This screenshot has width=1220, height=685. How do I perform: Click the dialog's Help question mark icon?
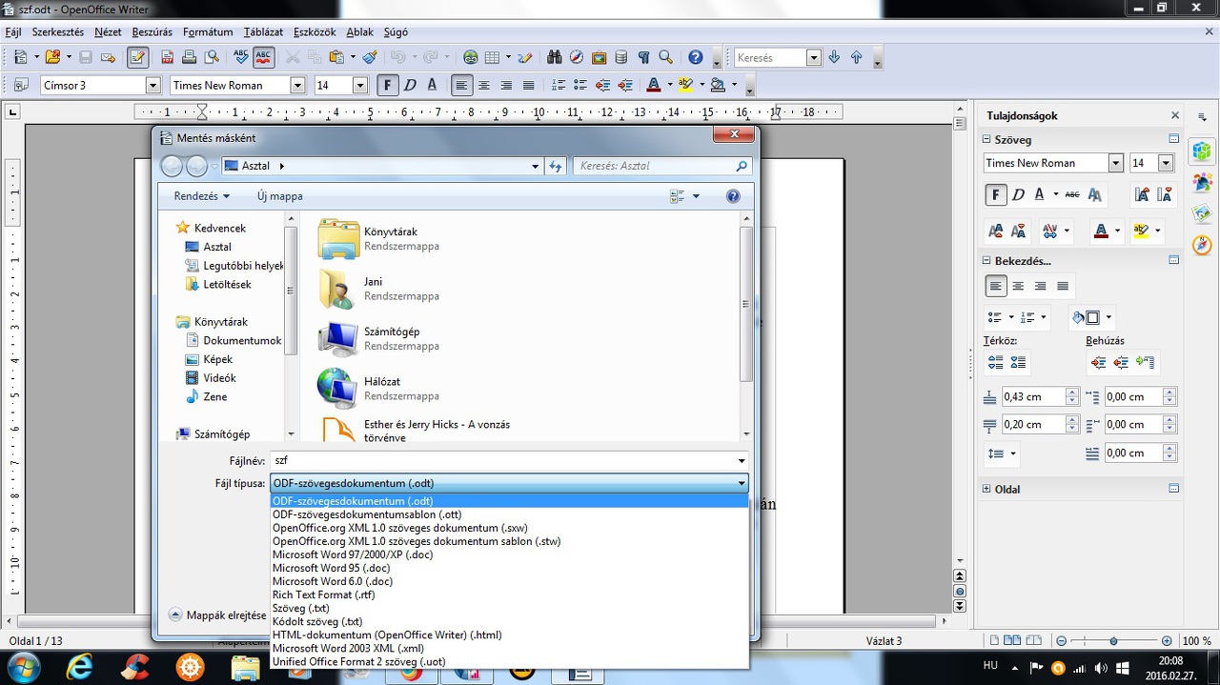[x=733, y=196]
